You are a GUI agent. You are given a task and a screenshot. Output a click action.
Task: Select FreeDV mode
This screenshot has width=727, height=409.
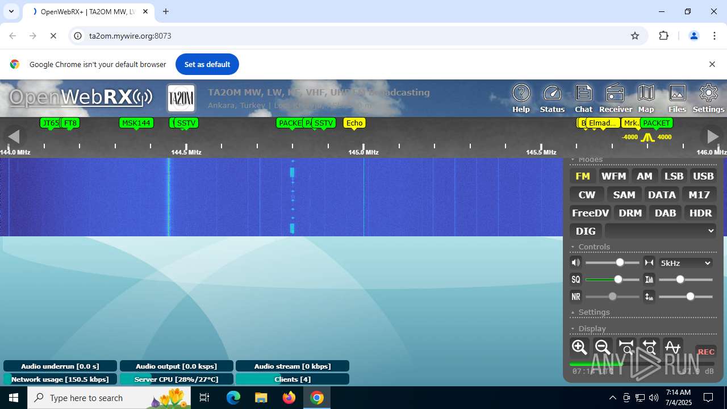(x=591, y=213)
